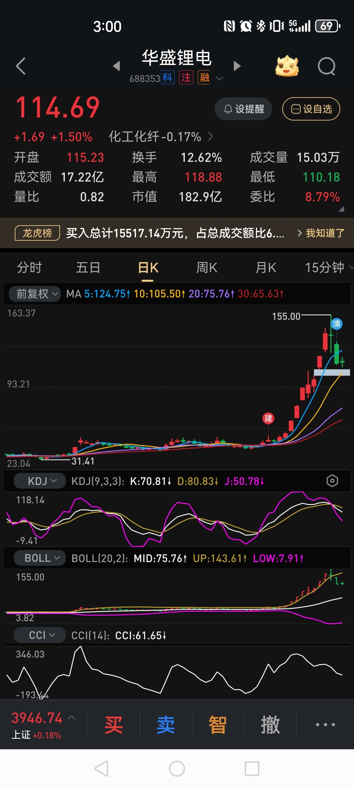Add stock to watchlist via 设自选
Viewport: 354px width, 788px height.
coord(311,109)
